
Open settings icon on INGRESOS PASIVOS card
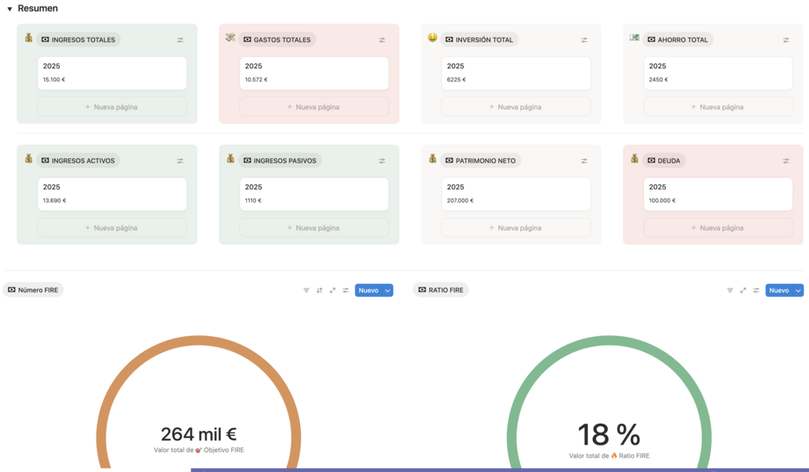(382, 161)
